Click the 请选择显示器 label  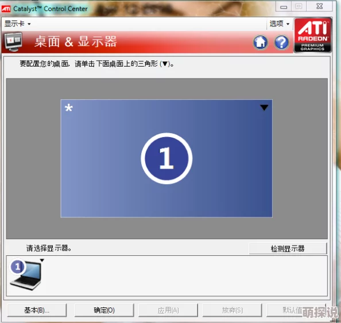point(49,248)
